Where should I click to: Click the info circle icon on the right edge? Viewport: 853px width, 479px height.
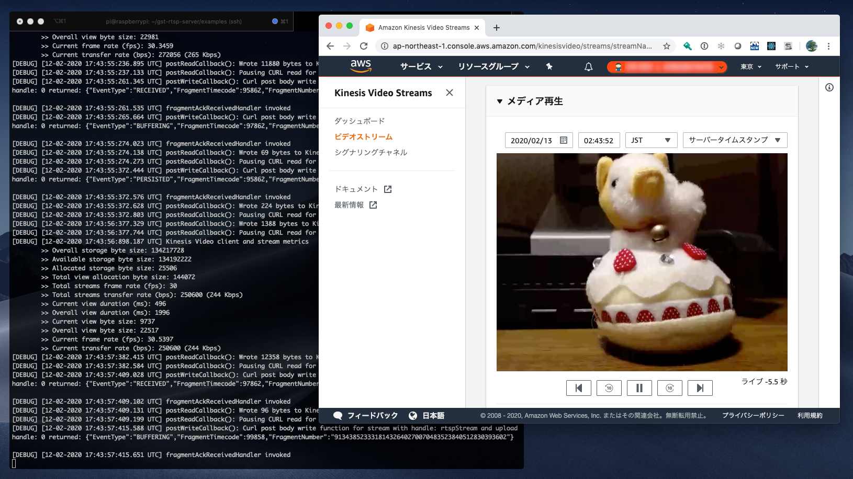[x=829, y=87]
